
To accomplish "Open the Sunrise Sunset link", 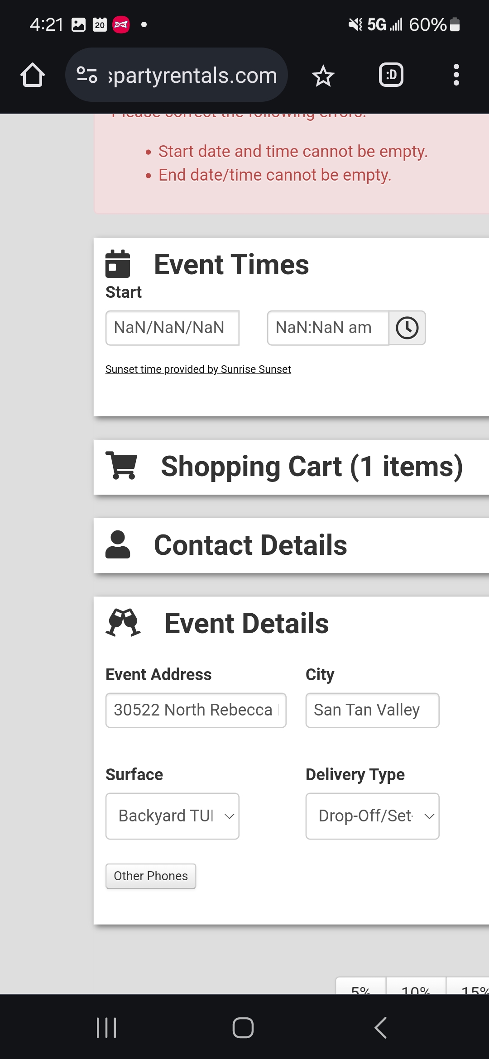I will click(x=198, y=369).
